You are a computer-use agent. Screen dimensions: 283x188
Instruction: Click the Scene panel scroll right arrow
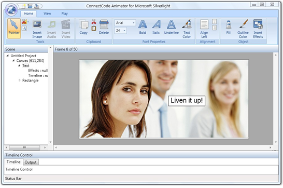coord(45,147)
